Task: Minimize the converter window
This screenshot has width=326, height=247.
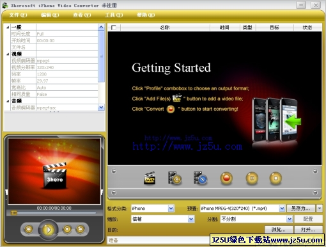Action: coord(301,5)
